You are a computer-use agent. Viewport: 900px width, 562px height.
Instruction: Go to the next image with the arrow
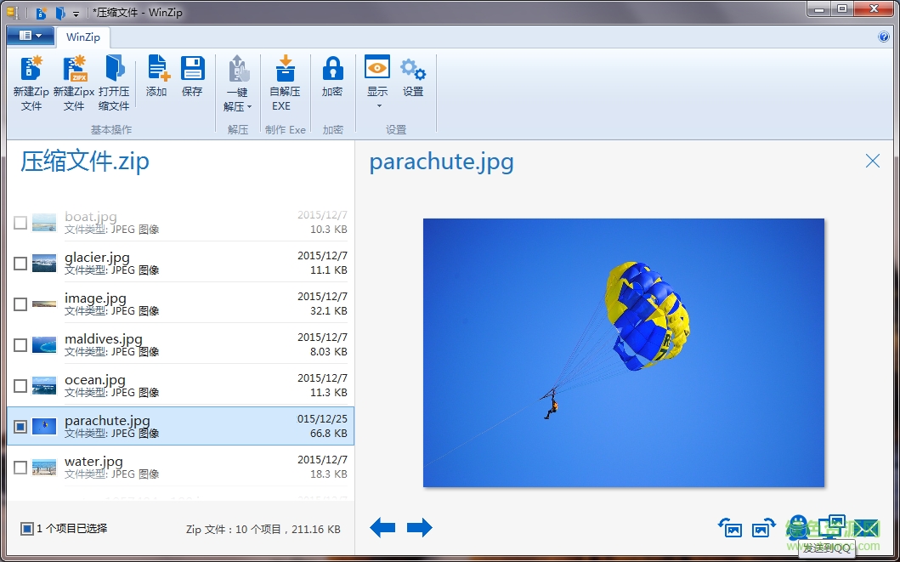click(419, 527)
